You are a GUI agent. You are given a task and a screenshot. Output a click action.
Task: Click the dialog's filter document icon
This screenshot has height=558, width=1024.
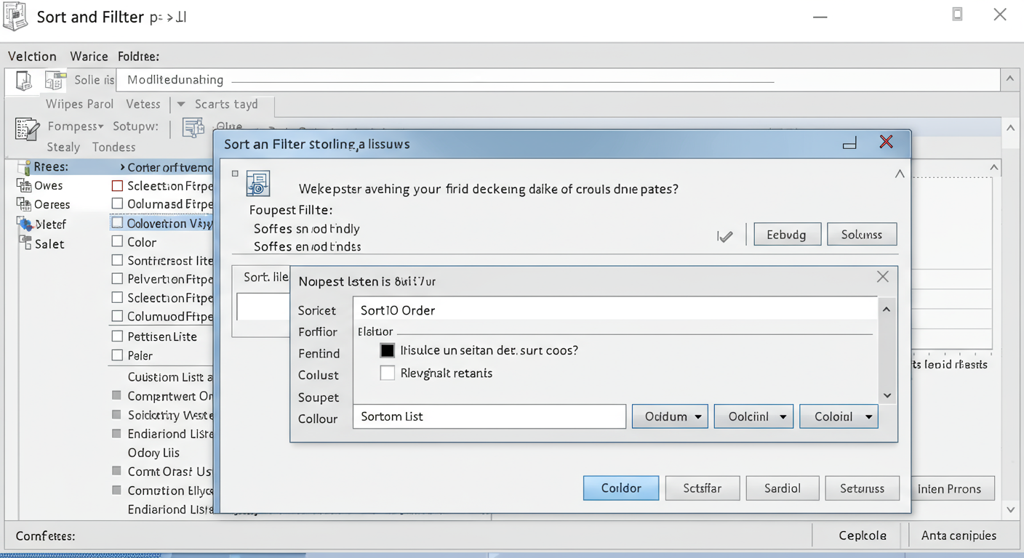258,183
